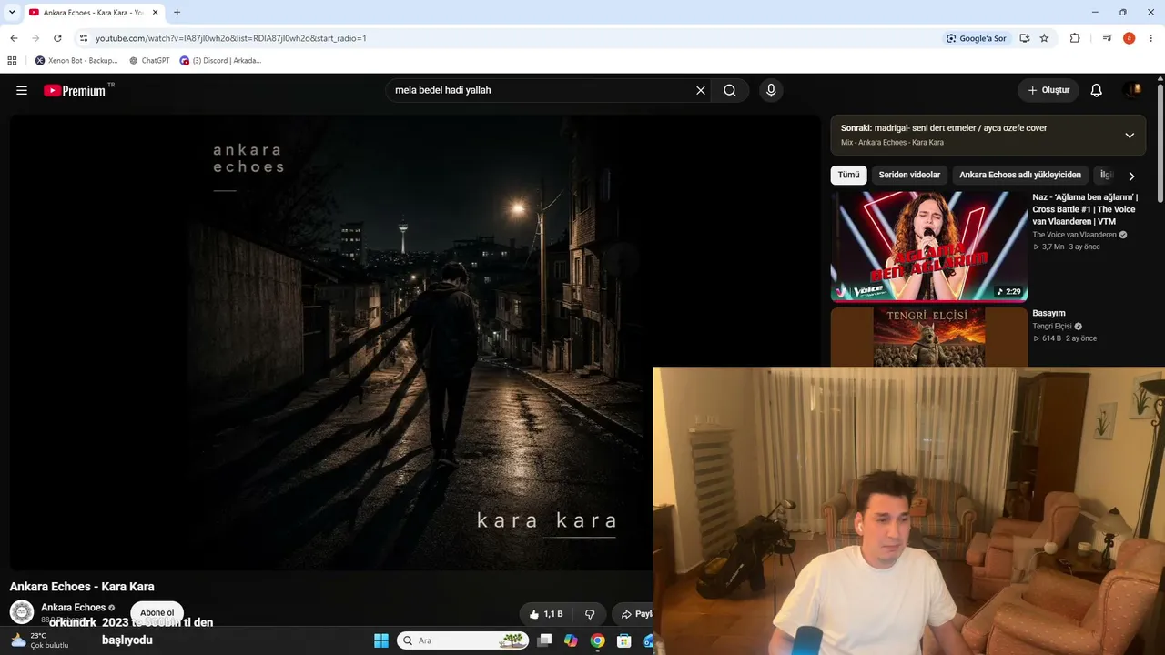
Task: Click the YouTube page scrollbar
Action: point(1160,144)
